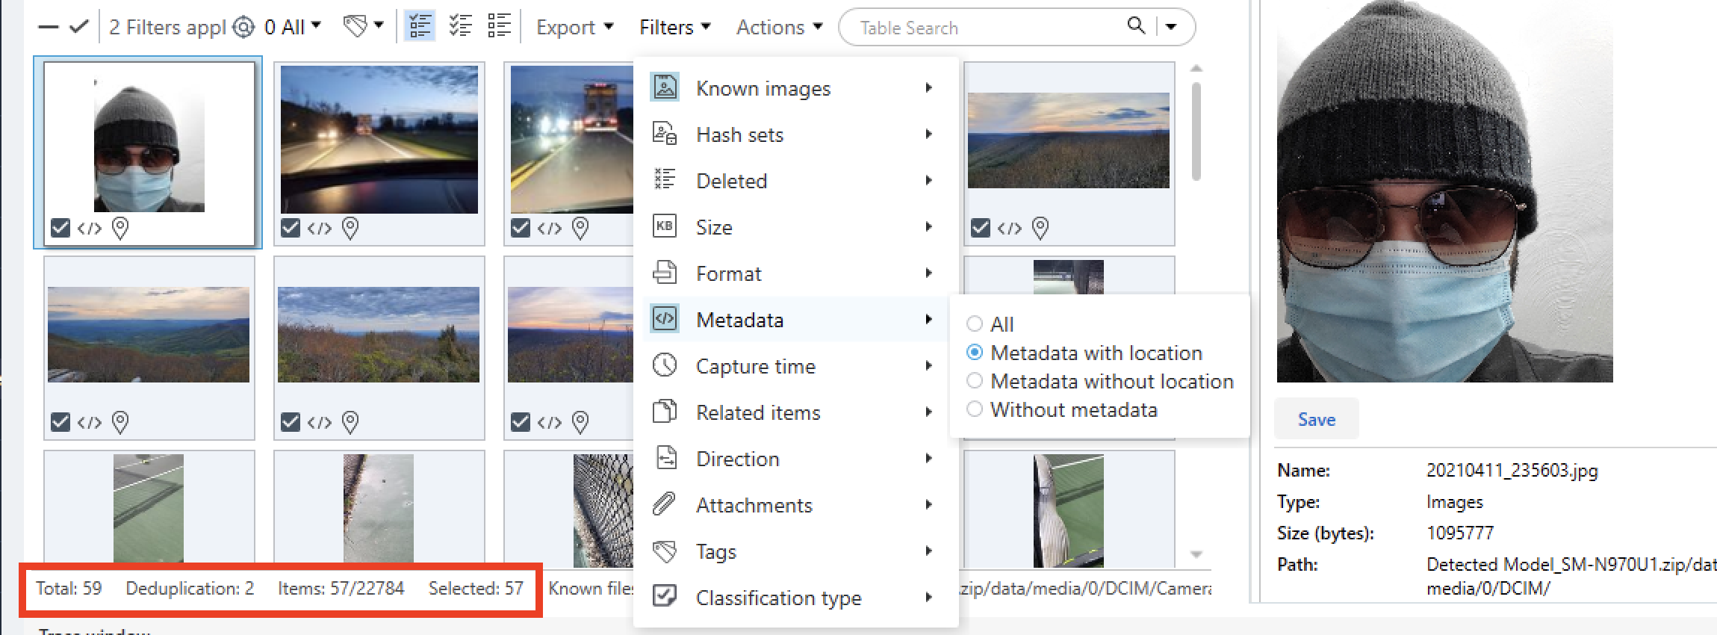
Task: Click the uncheck all dash icon
Action: (49, 27)
